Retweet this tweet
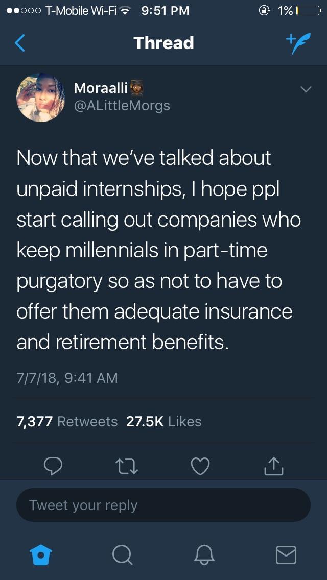 [x=127, y=465]
